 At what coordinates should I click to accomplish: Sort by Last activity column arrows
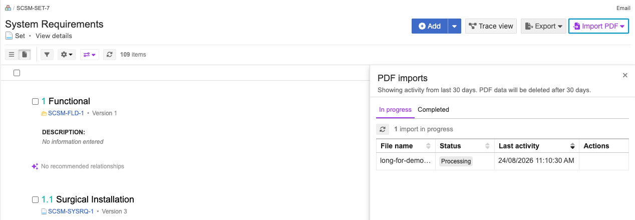click(x=572, y=146)
